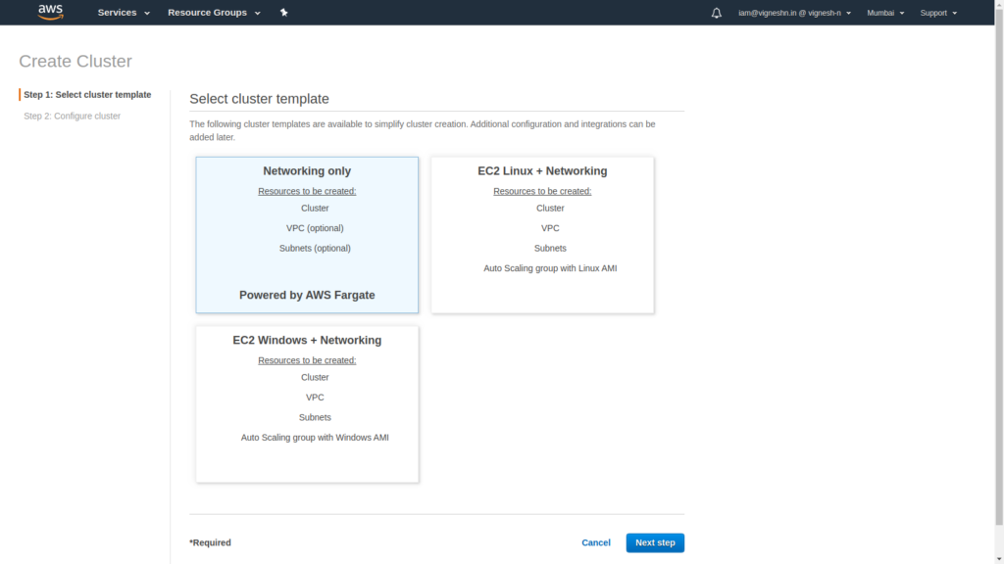The width and height of the screenshot is (1004, 564).
Task: Click the caret beside Services
Action: pyautogui.click(x=147, y=13)
